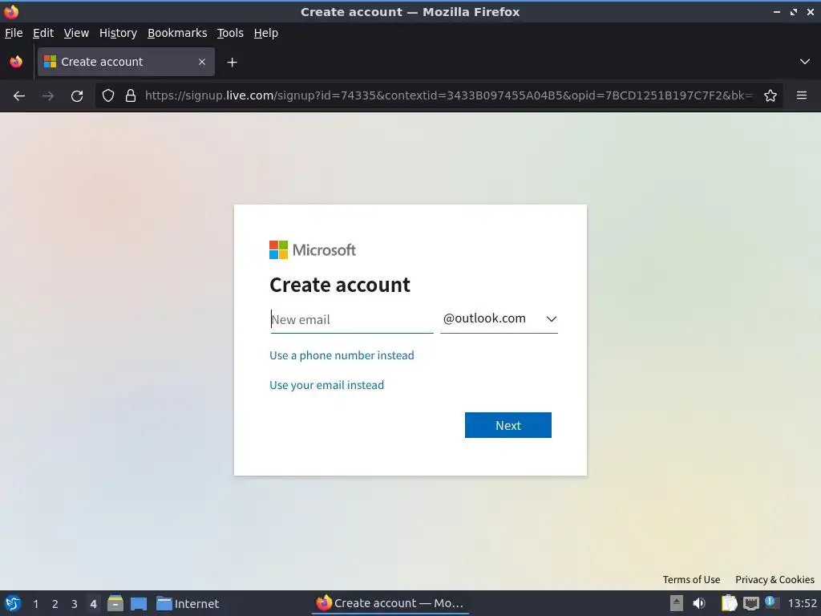Open the tracking protection shield icon
This screenshot has width=821, height=616.
[x=108, y=96]
